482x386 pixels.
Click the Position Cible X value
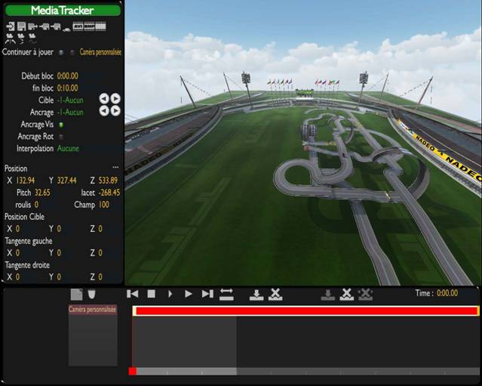point(17,229)
